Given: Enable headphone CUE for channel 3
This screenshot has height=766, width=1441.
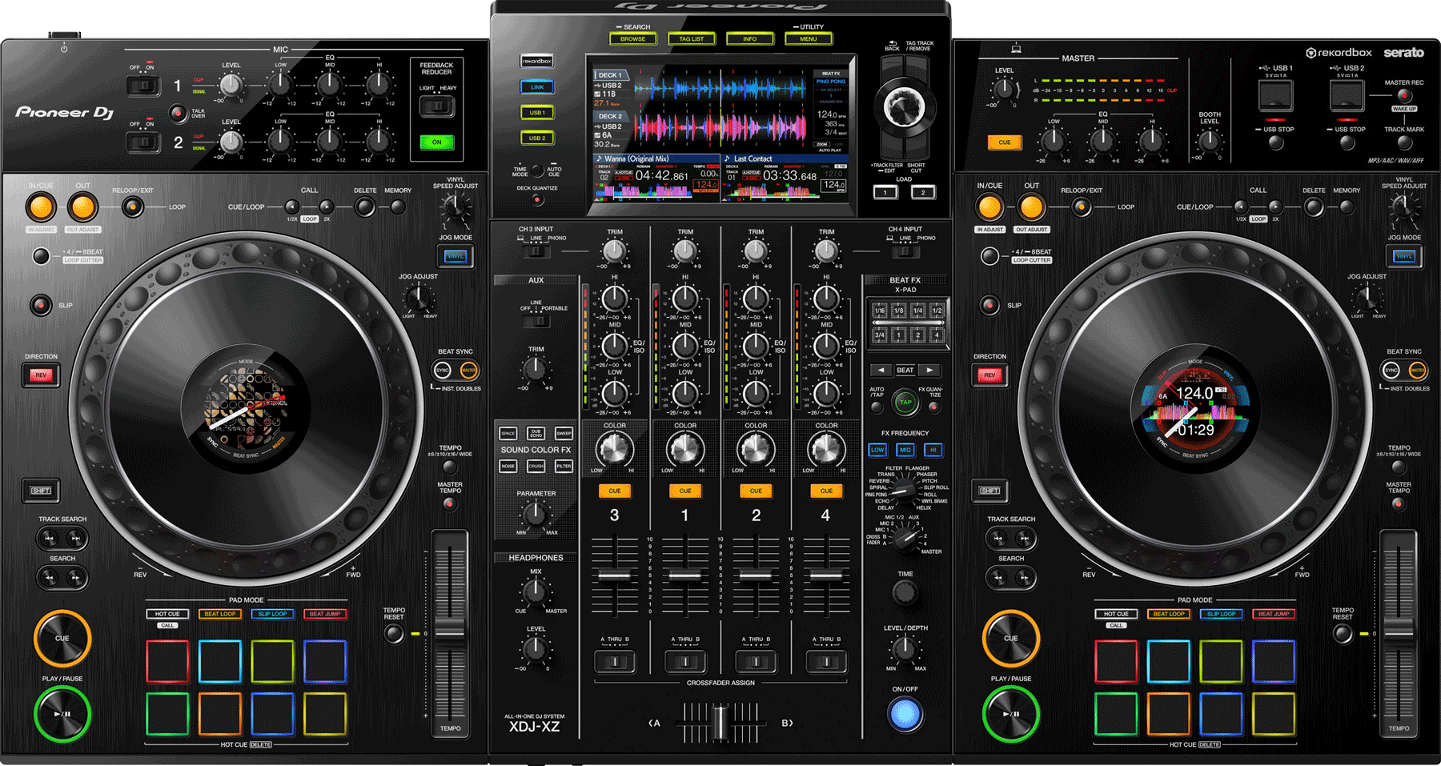Looking at the screenshot, I should (615, 491).
